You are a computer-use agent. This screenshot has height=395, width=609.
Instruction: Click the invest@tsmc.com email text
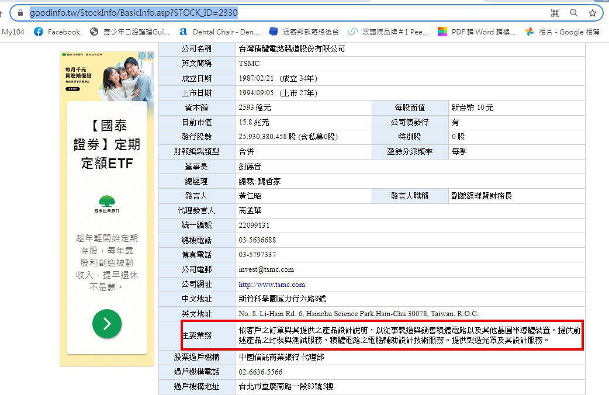pyautogui.click(x=266, y=269)
